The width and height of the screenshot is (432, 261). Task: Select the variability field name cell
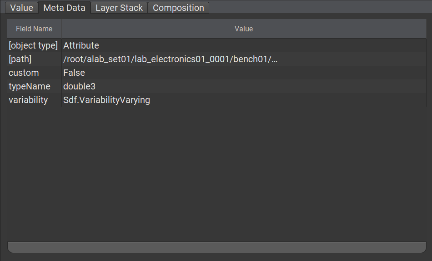pyautogui.click(x=34, y=100)
